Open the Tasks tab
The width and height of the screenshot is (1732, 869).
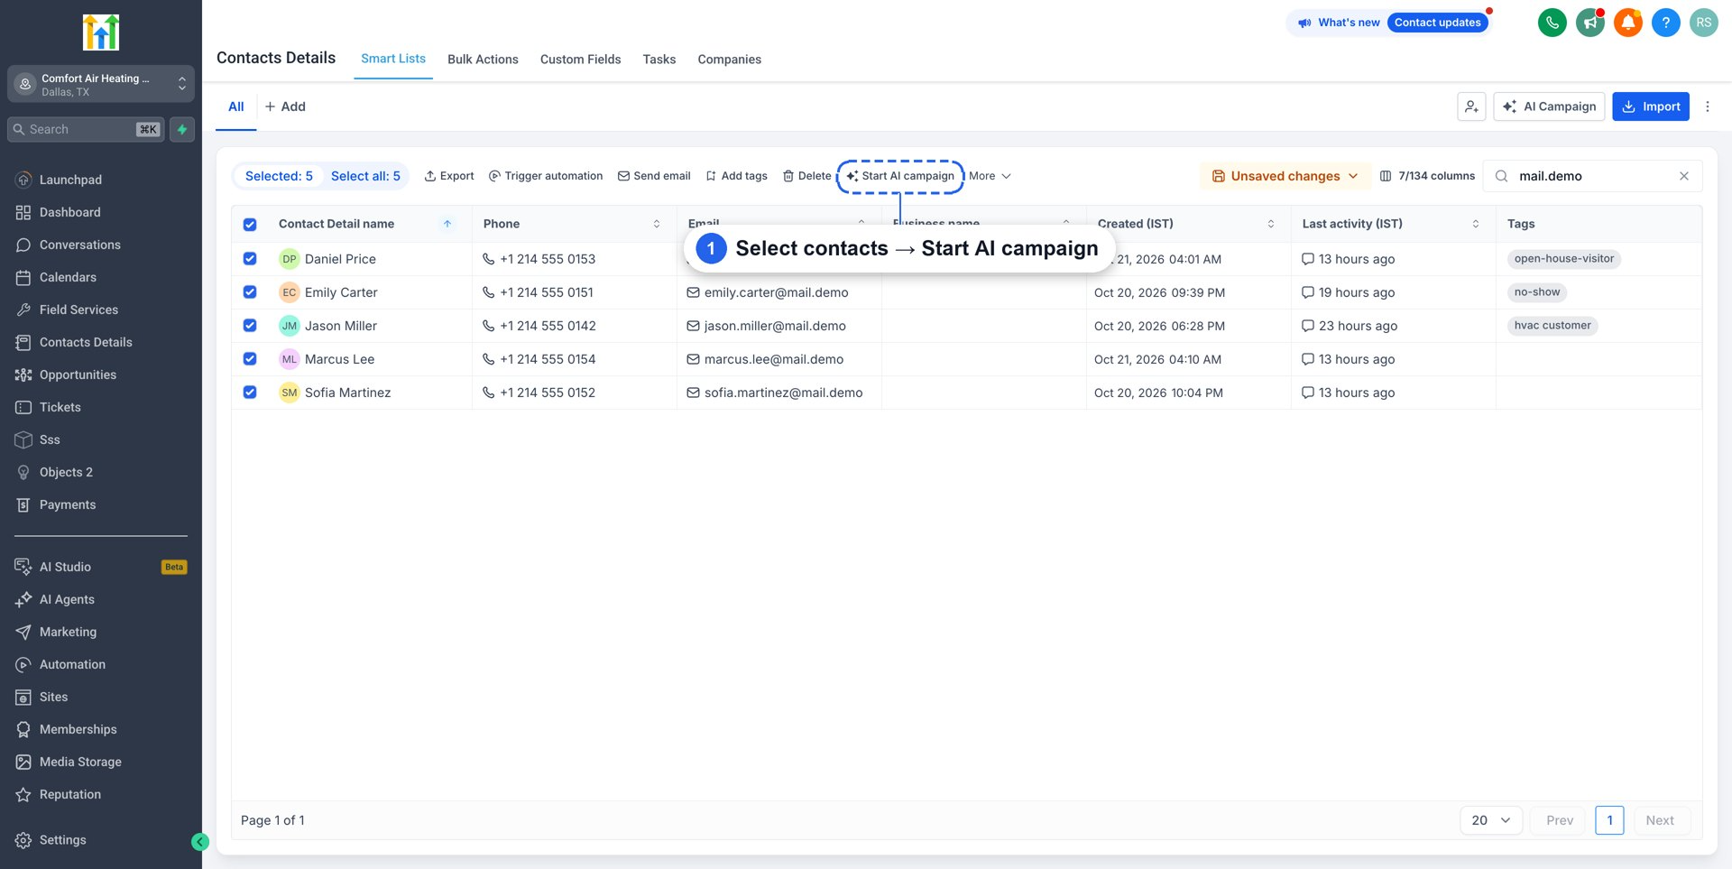(659, 60)
